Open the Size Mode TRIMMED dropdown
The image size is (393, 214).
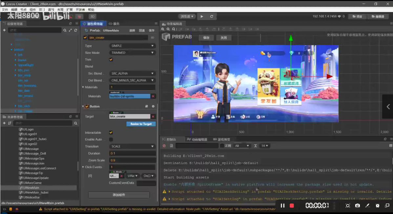point(132,53)
